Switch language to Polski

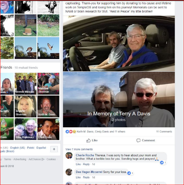[x=31, y=148]
